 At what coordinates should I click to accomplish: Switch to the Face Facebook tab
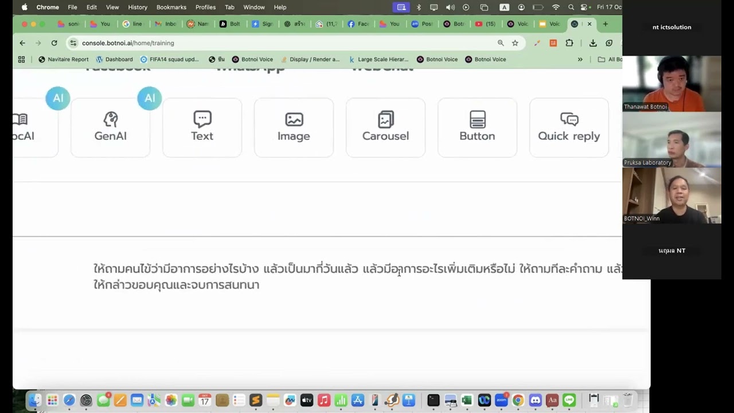click(x=359, y=24)
